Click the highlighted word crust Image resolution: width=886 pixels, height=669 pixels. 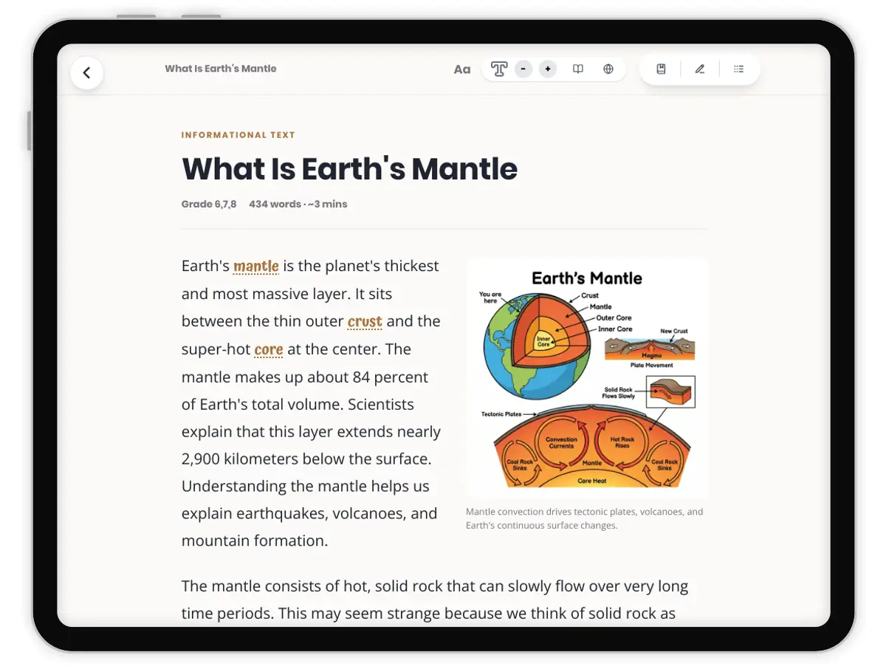coord(365,321)
